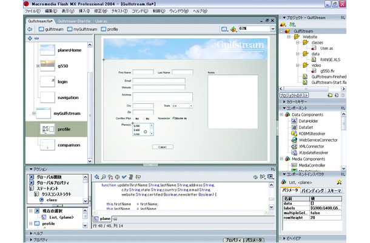Click the back arrow in the edit bar
The height and width of the screenshot is (243, 370).
pos(30,29)
